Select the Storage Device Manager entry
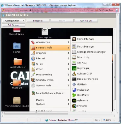 pyautogui.click(x=91, y=52)
